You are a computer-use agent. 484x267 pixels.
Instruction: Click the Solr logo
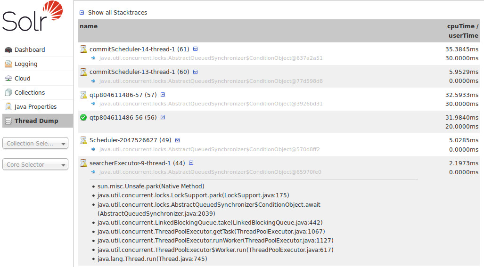[32, 17]
